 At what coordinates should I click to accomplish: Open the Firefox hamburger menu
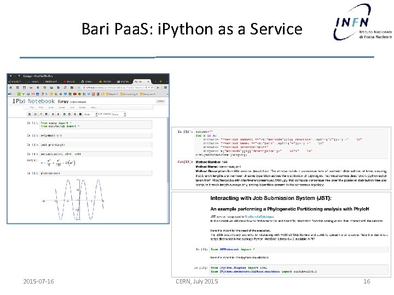pyautogui.click(x=166, y=87)
